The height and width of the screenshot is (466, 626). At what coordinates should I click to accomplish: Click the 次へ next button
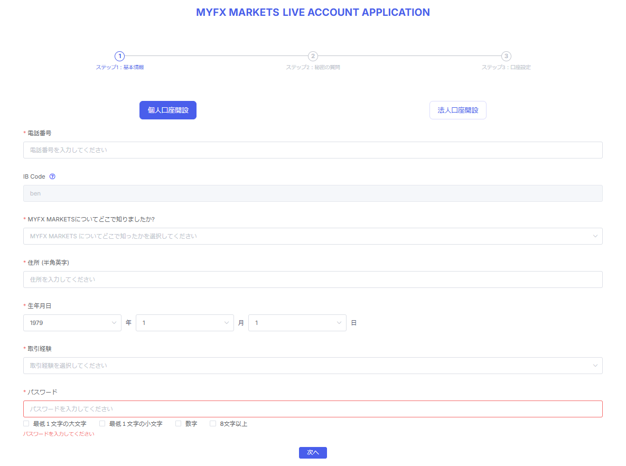(x=313, y=453)
